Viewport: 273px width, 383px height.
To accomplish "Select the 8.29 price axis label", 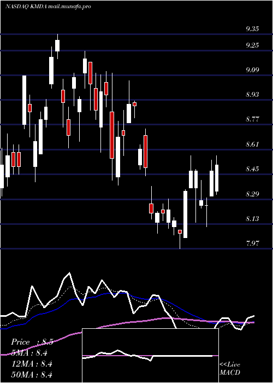I will (x=252, y=194).
